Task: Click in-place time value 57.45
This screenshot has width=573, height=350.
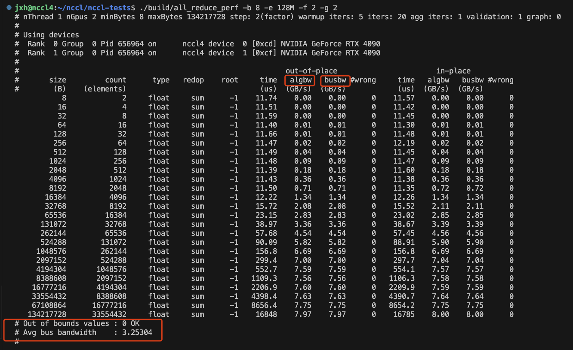Action: tap(404, 233)
